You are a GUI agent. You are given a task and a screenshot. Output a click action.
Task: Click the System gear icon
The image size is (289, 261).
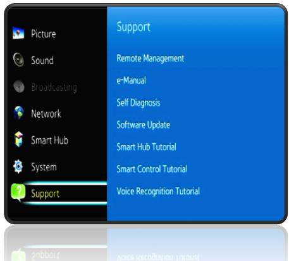click(x=18, y=167)
